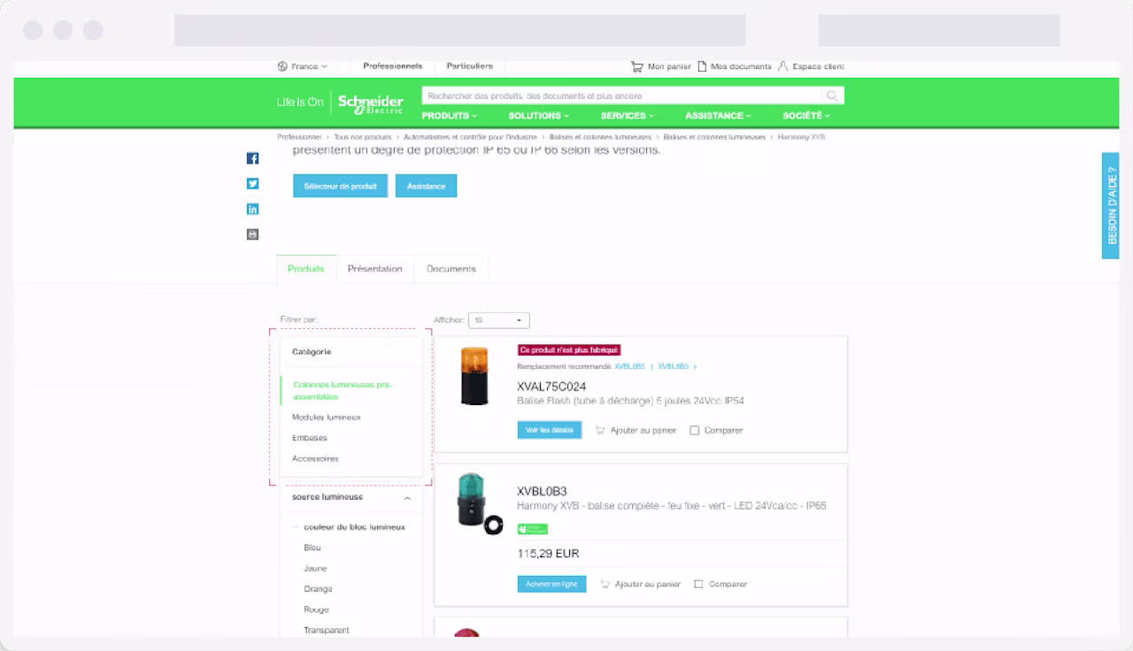Screen dimensions: 1133x651
Task: Click the 115,29 EUR price
Action: 548,554
